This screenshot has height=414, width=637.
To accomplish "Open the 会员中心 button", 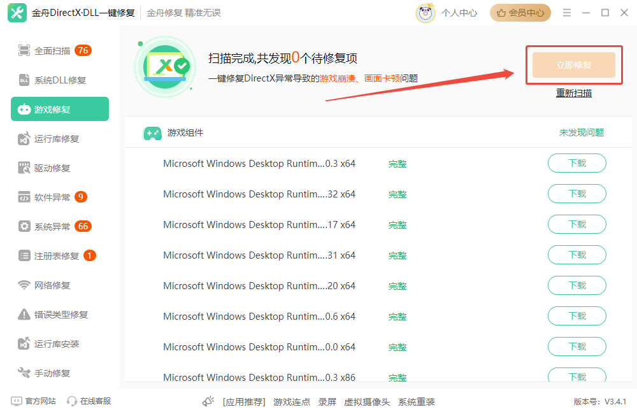I will tap(520, 13).
